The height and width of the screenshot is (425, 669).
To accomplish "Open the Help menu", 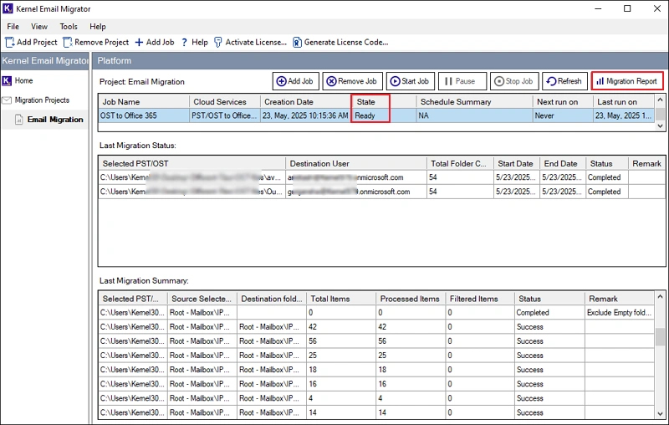I will [97, 27].
